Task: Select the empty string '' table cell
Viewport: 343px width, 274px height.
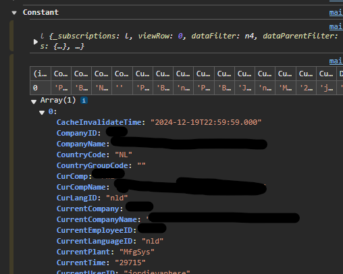Action: coord(122,88)
